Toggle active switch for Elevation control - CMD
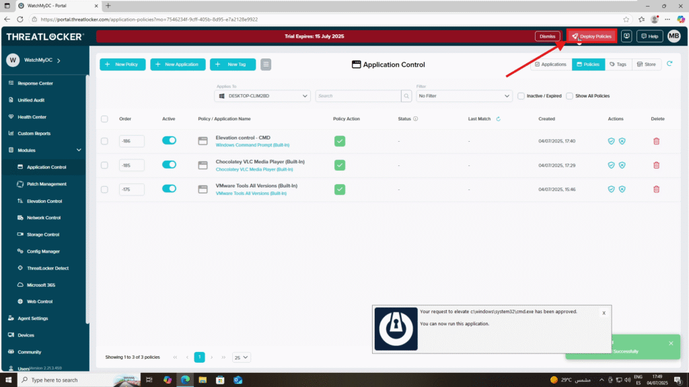 (169, 140)
